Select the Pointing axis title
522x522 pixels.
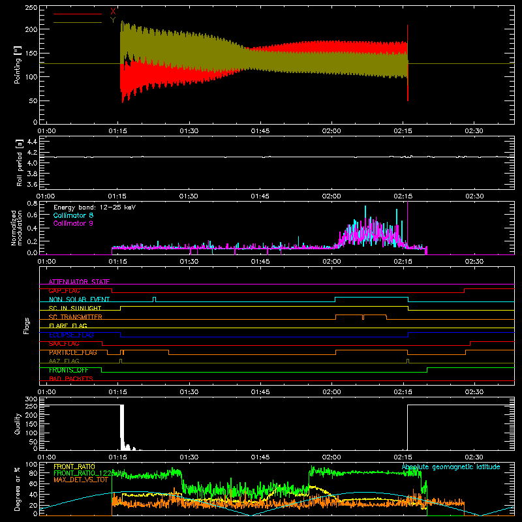(18, 65)
